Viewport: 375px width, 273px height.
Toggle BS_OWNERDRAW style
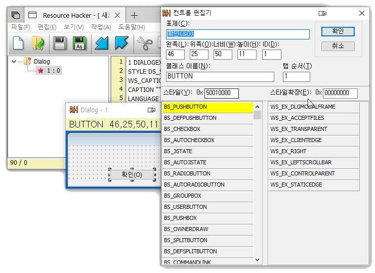(207, 230)
